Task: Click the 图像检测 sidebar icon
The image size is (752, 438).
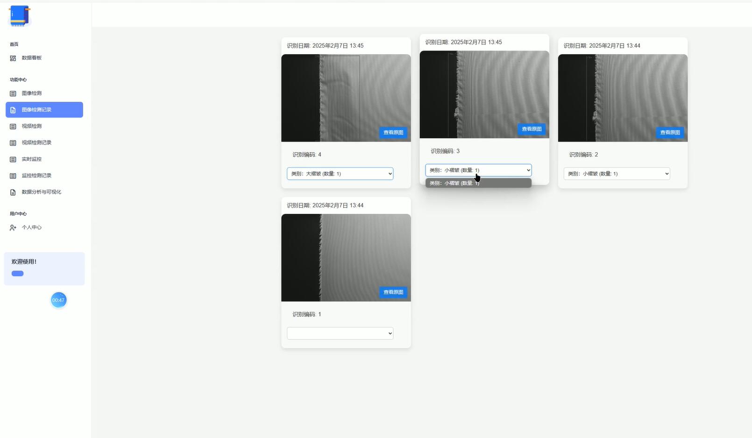Action: point(13,94)
